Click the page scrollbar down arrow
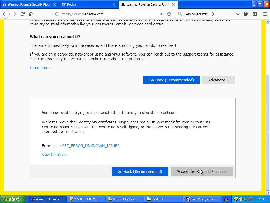Image resolution: width=270 pixels, height=203 pixels. pos(268,193)
